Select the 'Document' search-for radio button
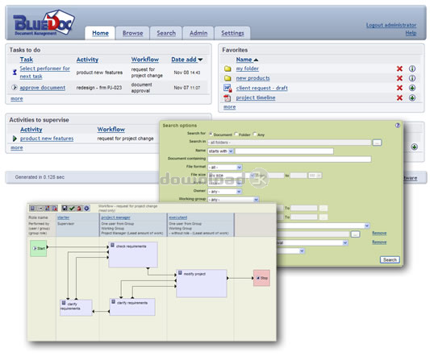Screen dimensions: 430x356 tap(211, 134)
